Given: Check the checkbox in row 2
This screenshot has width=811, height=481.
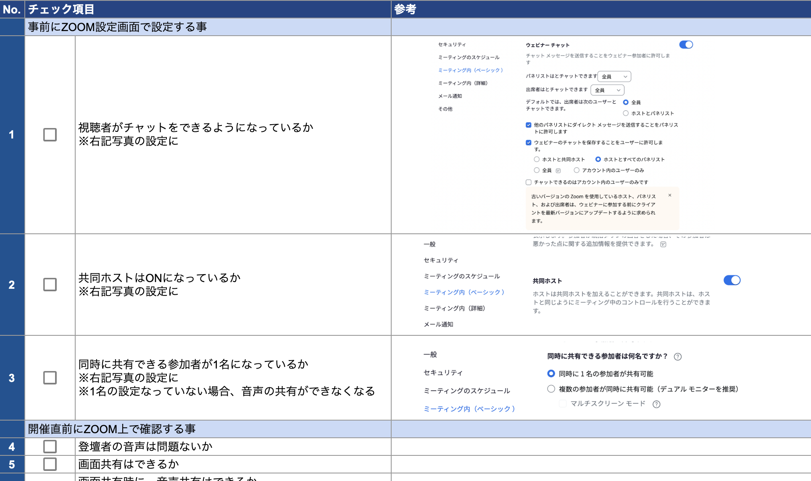Looking at the screenshot, I should tap(50, 285).
